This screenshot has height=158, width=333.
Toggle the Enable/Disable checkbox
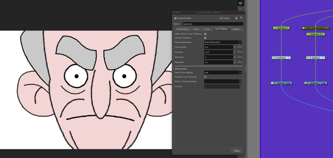175,18
